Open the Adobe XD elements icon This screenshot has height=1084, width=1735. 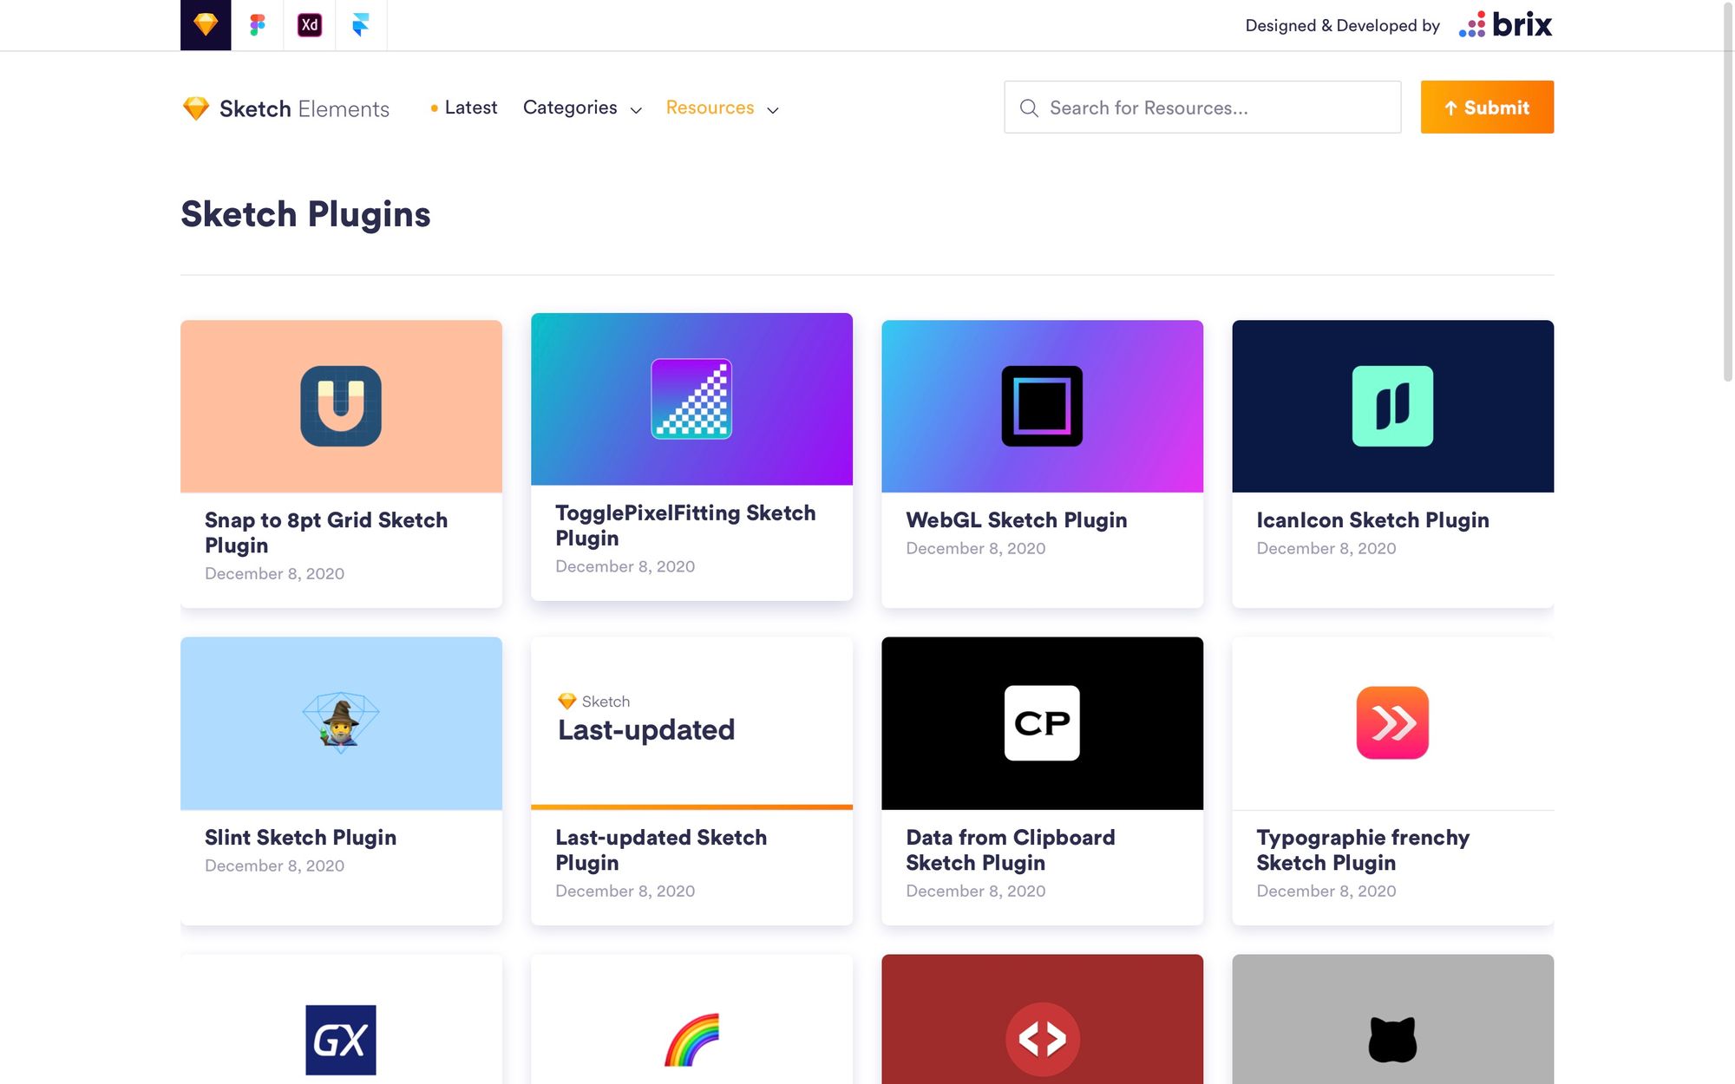point(310,24)
